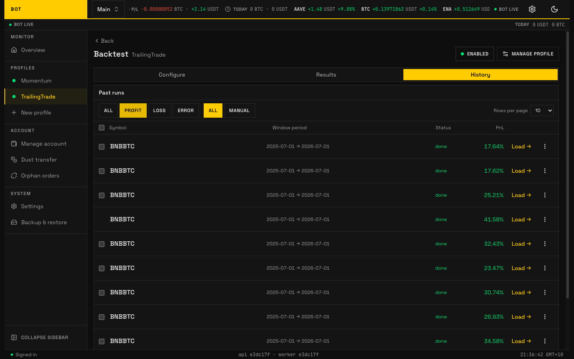Click the AAVE ticker entry
Screen dimensions: 574x359
(x=324, y=9)
